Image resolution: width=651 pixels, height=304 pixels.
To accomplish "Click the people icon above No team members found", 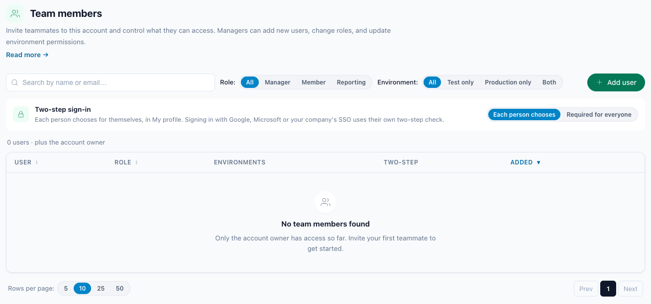I will click(x=325, y=202).
